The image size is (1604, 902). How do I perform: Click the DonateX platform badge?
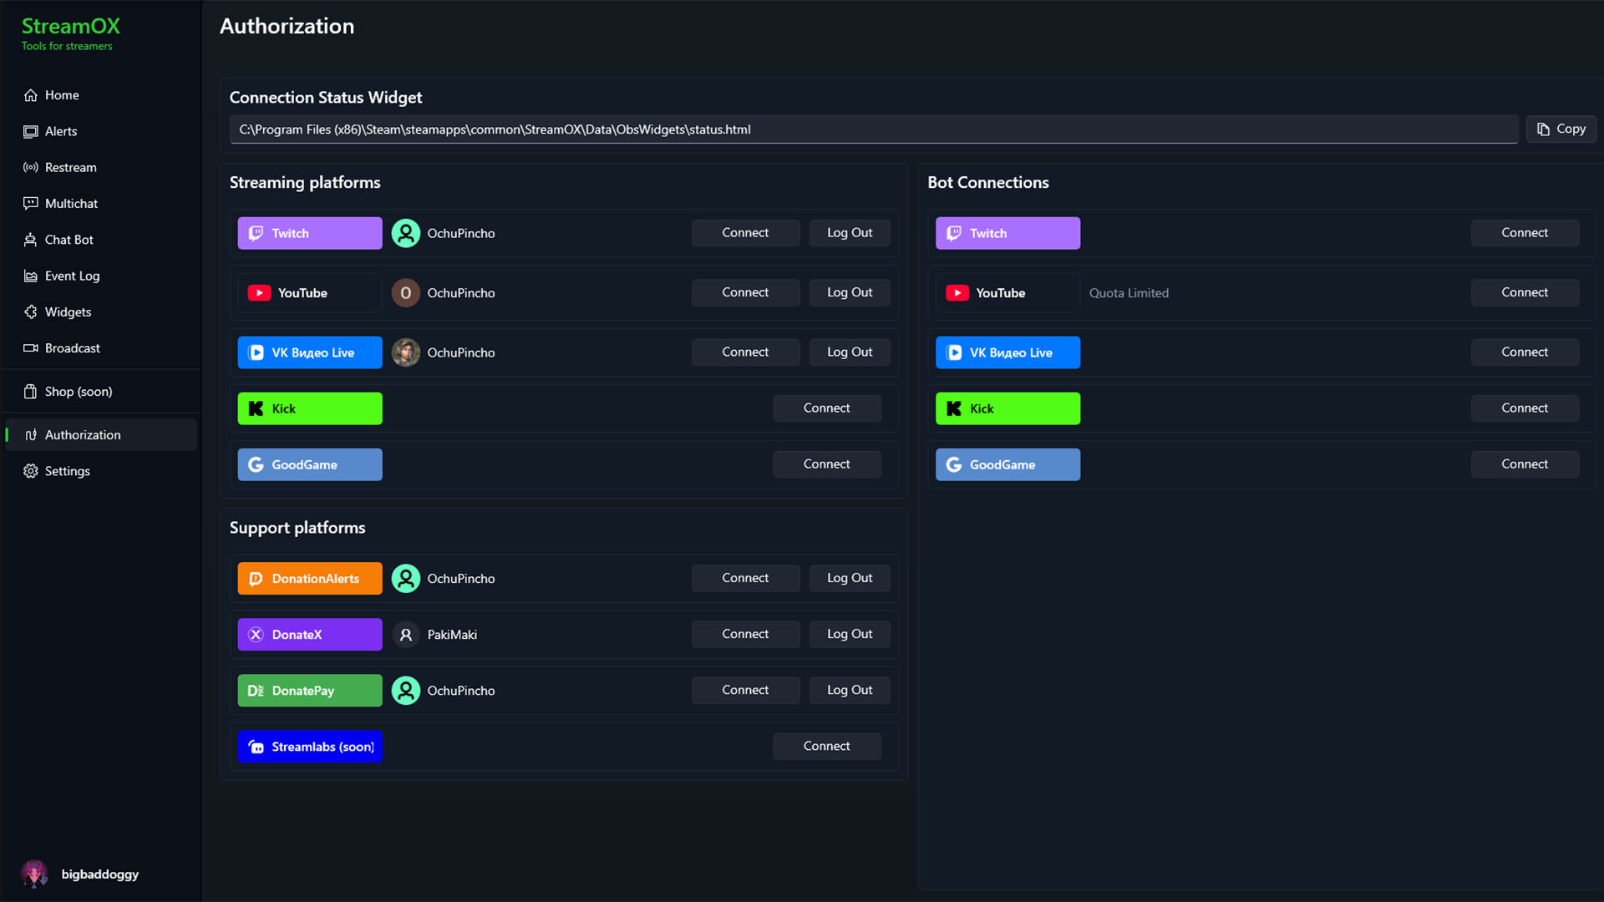tap(310, 635)
